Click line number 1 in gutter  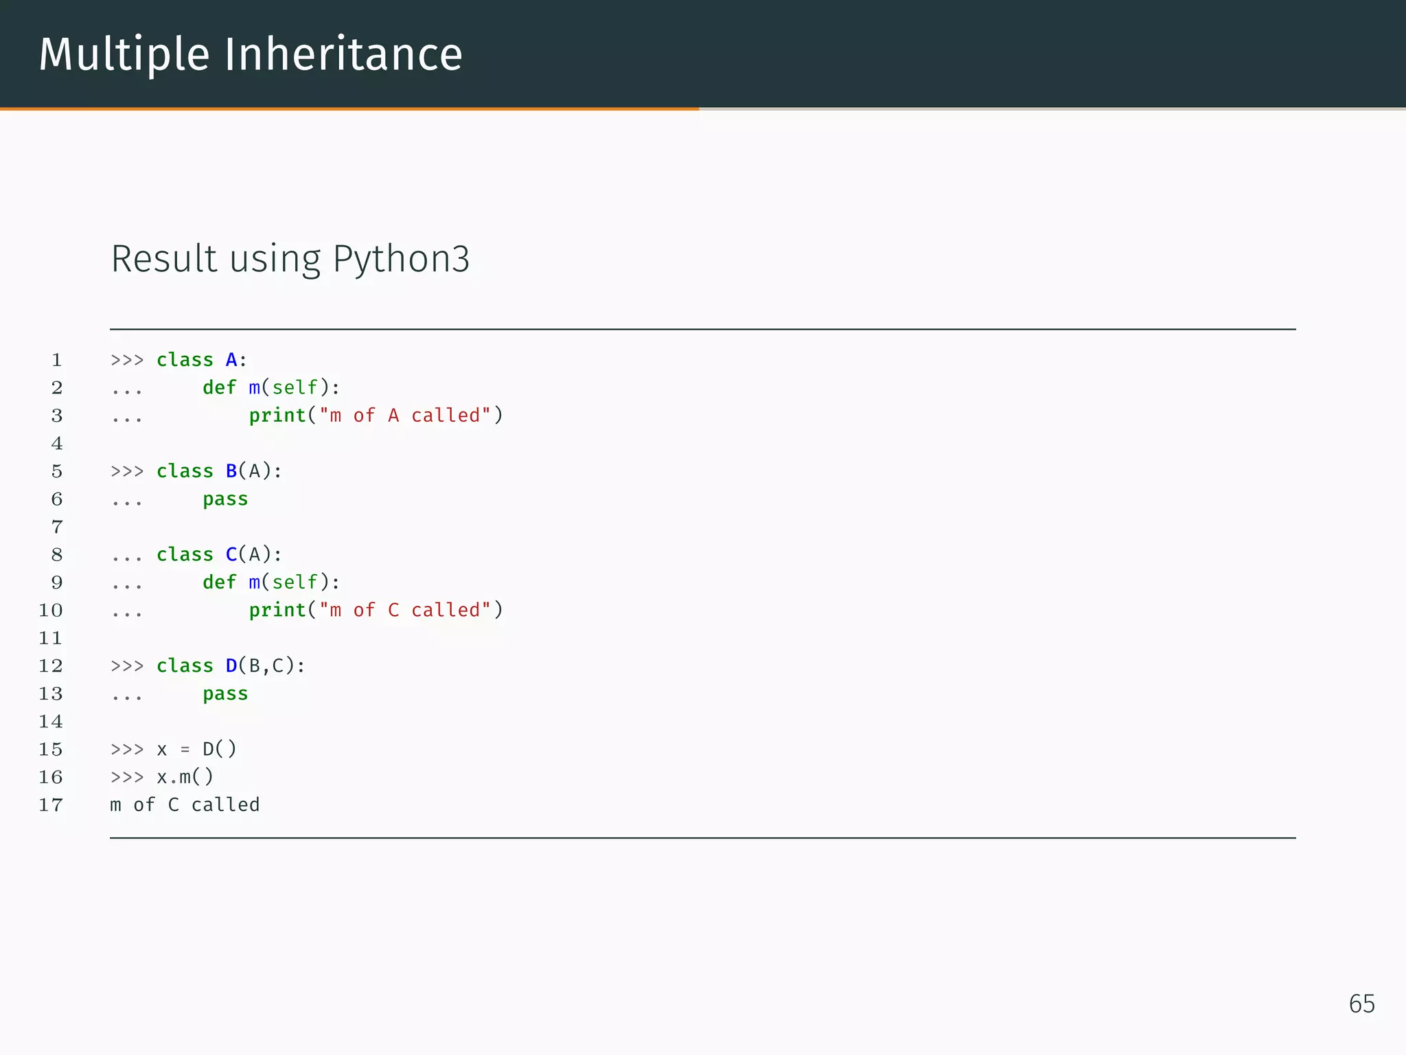pos(57,360)
